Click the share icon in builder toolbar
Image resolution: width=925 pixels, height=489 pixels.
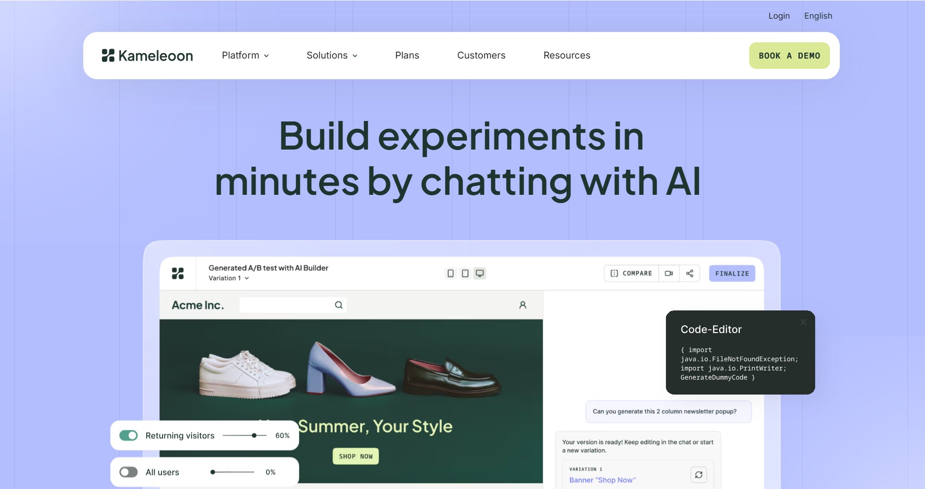tap(690, 274)
